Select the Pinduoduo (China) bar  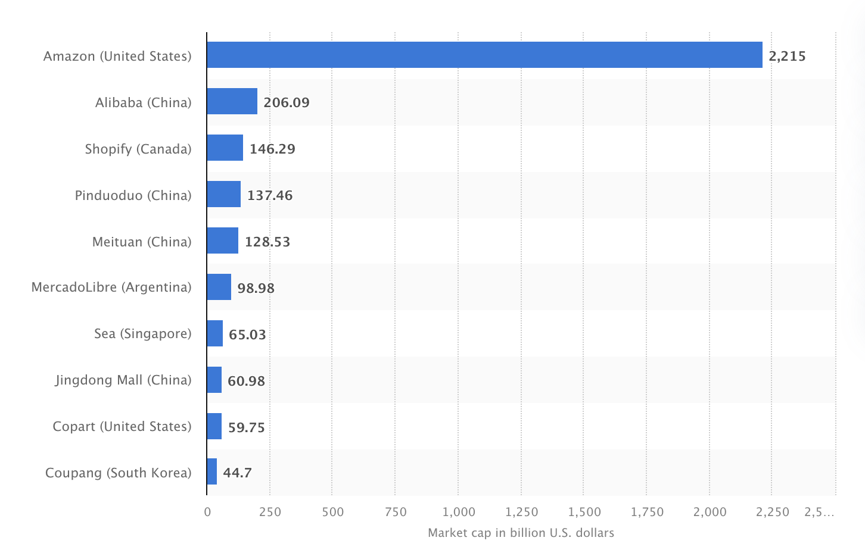click(224, 194)
